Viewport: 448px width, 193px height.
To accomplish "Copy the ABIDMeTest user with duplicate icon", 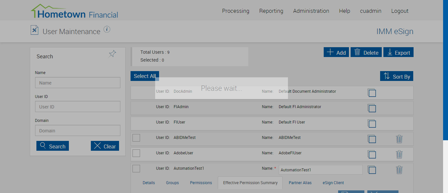I will click(372, 139).
